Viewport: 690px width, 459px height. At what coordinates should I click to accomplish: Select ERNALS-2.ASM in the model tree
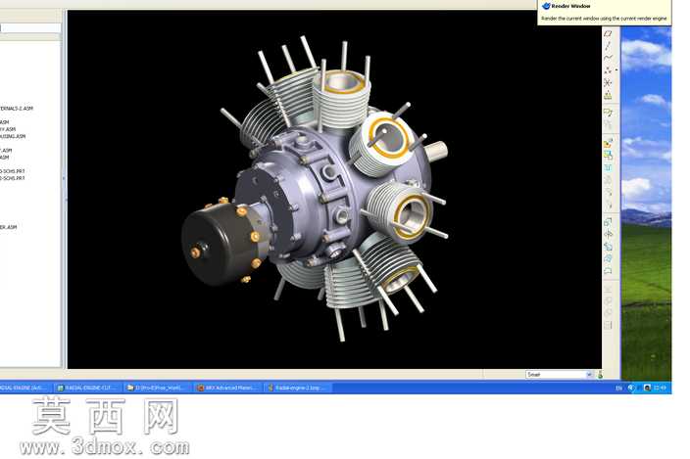tap(17, 109)
